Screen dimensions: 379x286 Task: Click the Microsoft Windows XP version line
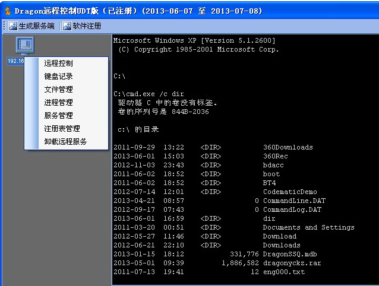(194, 40)
